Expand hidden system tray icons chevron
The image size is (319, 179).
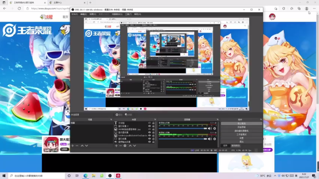(275, 176)
